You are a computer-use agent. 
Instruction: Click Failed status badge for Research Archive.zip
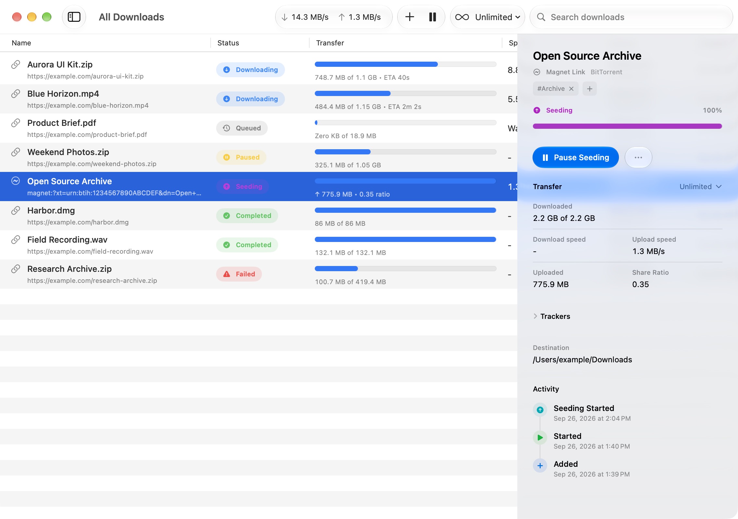(x=239, y=274)
